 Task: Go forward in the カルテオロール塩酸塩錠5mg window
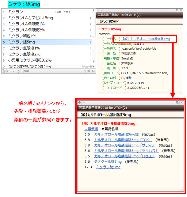[x=84, y=103]
